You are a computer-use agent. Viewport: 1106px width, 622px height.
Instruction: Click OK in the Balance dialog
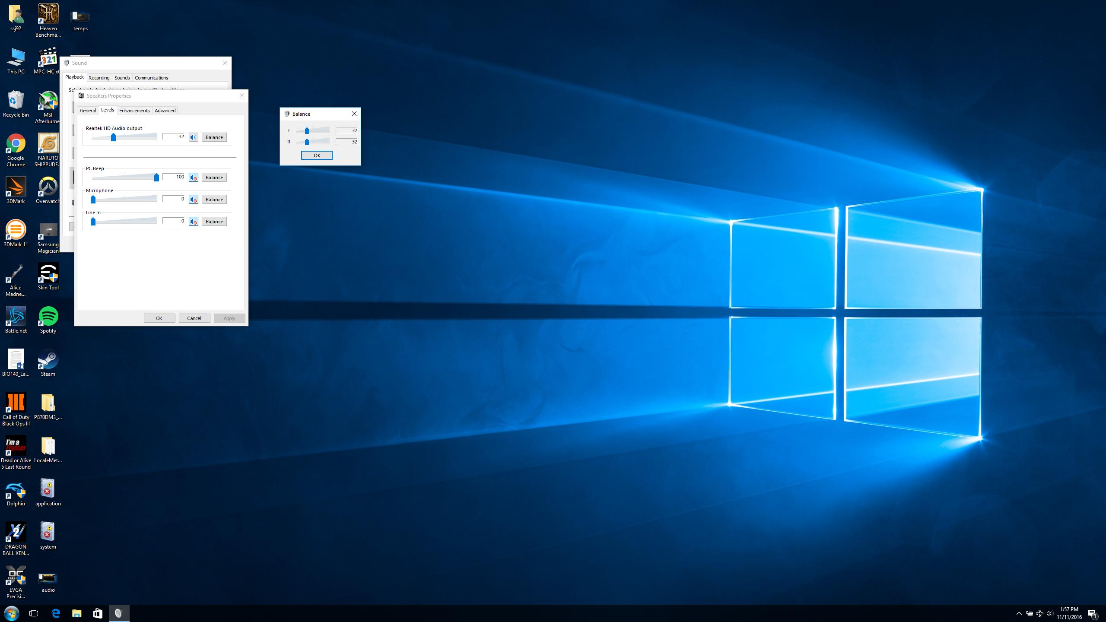click(316, 155)
